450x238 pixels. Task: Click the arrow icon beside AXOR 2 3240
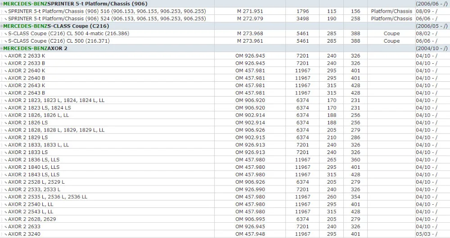[5, 234]
